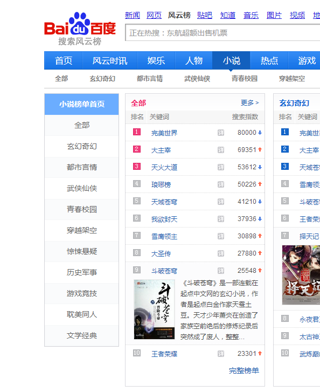Viewport: 320px width, 392px height.
Task: Open details icon for 斗破苍穹 in 全部 list
Action: point(221,271)
